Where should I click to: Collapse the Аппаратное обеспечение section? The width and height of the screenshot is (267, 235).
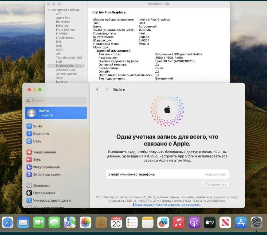coord(50,10)
